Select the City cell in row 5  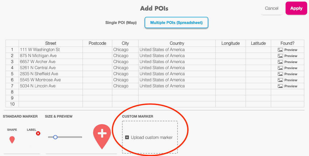(125, 74)
